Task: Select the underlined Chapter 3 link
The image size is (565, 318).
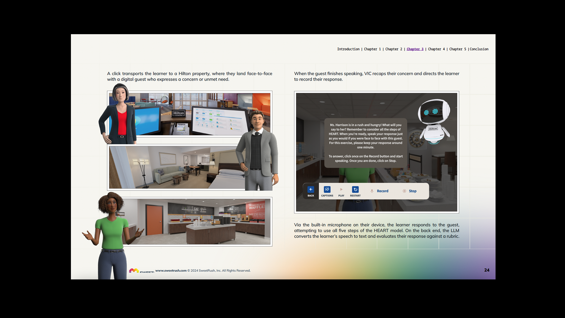Action: click(415, 49)
